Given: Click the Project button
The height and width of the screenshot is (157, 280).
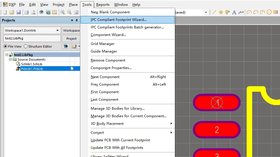Looking at the screenshot, I should pos(71,39).
